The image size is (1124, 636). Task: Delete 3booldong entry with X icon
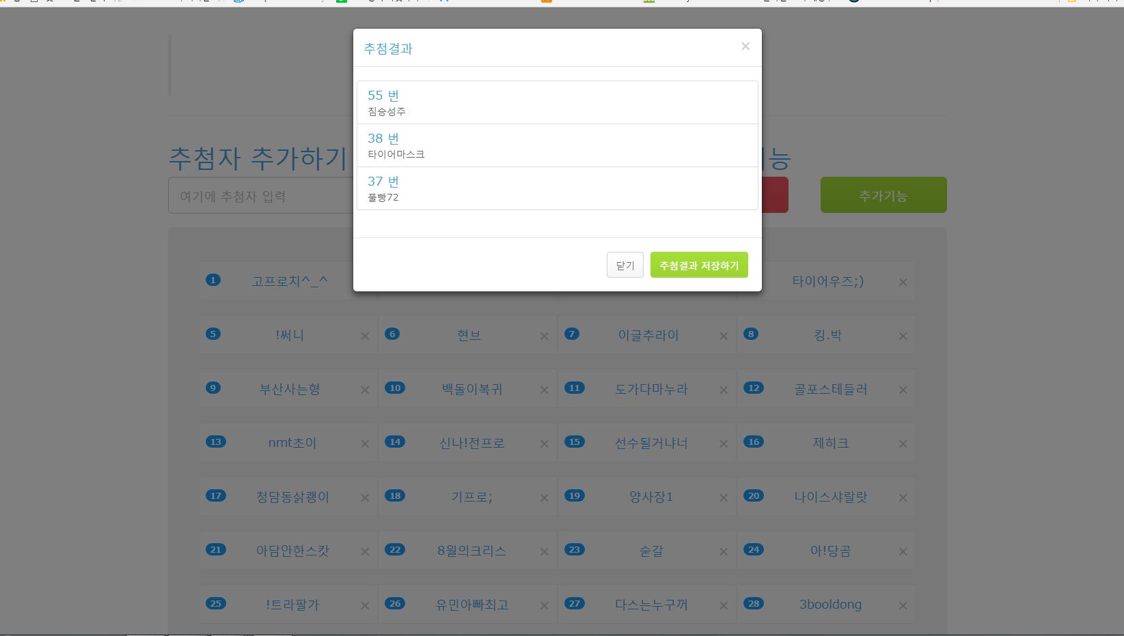pos(903,605)
